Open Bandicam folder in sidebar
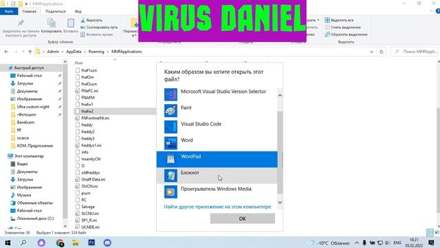This screenshot has width=440, height=248. click(25, 123)
